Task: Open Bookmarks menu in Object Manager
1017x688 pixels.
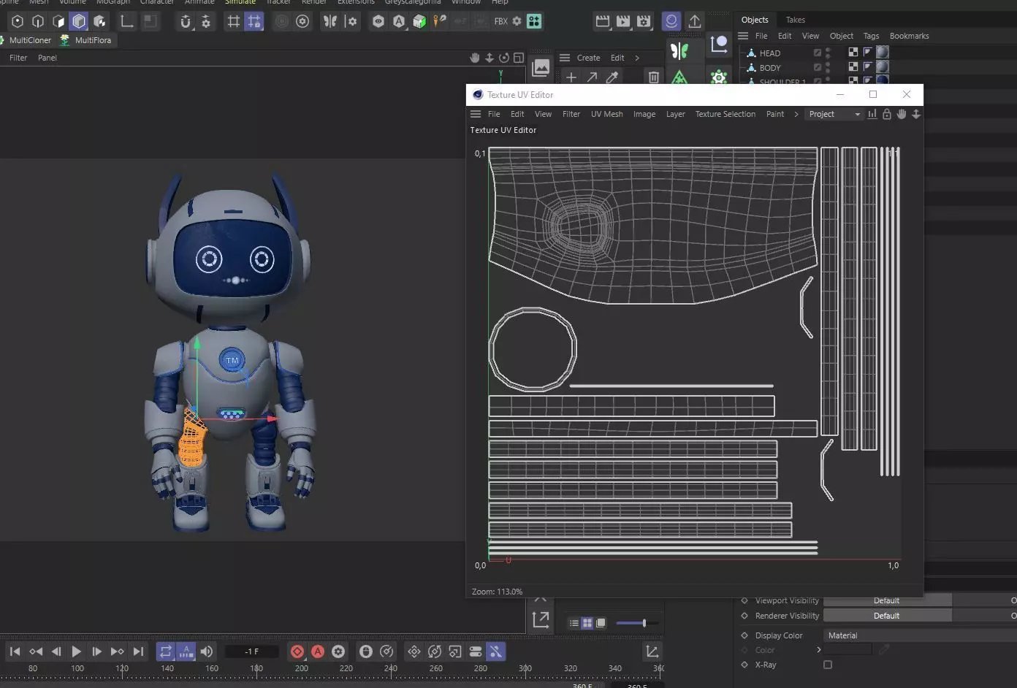Action: [x=910, y=36]
